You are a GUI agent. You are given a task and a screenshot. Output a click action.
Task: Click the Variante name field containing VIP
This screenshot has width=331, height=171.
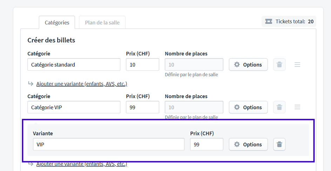[108, 144]
